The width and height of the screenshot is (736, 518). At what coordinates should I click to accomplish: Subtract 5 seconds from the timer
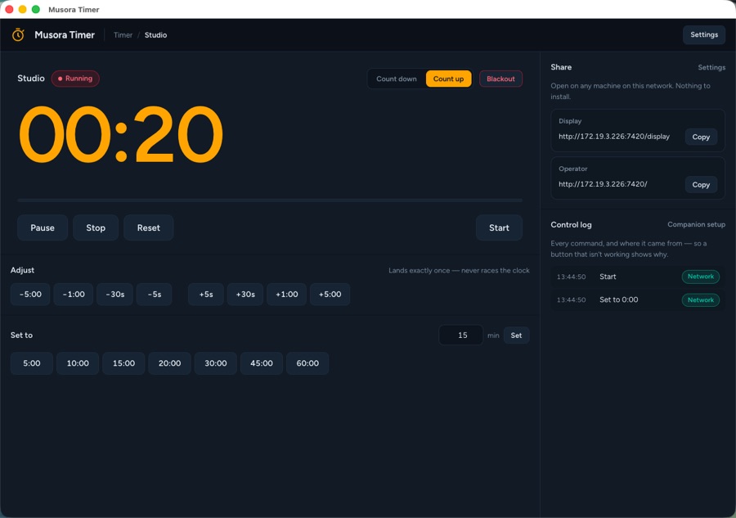click(155, 295)
